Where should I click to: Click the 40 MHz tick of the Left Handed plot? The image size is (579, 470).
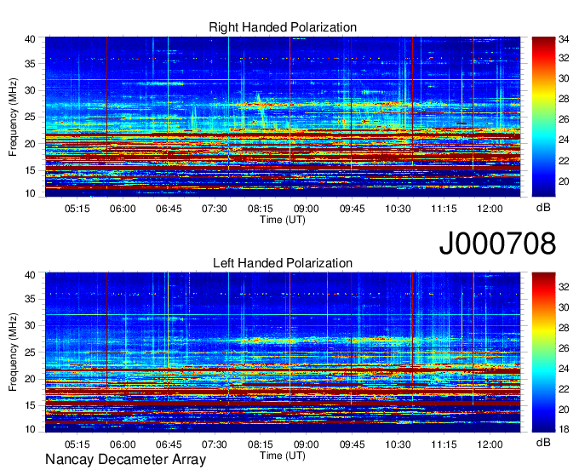30,275
